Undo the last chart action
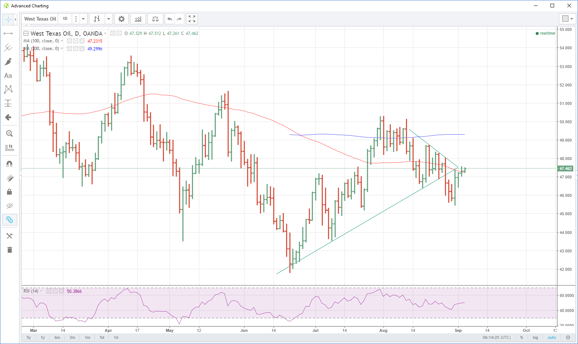Viewport: 578px width, 344px height. (x=170, y=19)
